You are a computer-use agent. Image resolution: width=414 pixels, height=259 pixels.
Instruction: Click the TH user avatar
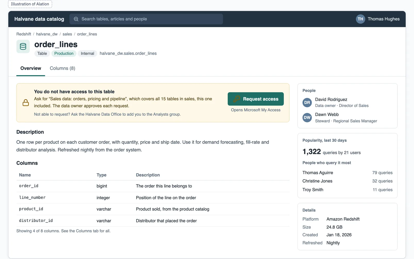360,19
